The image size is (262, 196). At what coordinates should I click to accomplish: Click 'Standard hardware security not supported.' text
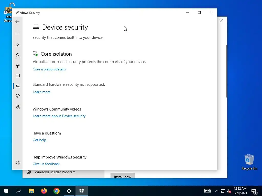coord(69,84)
